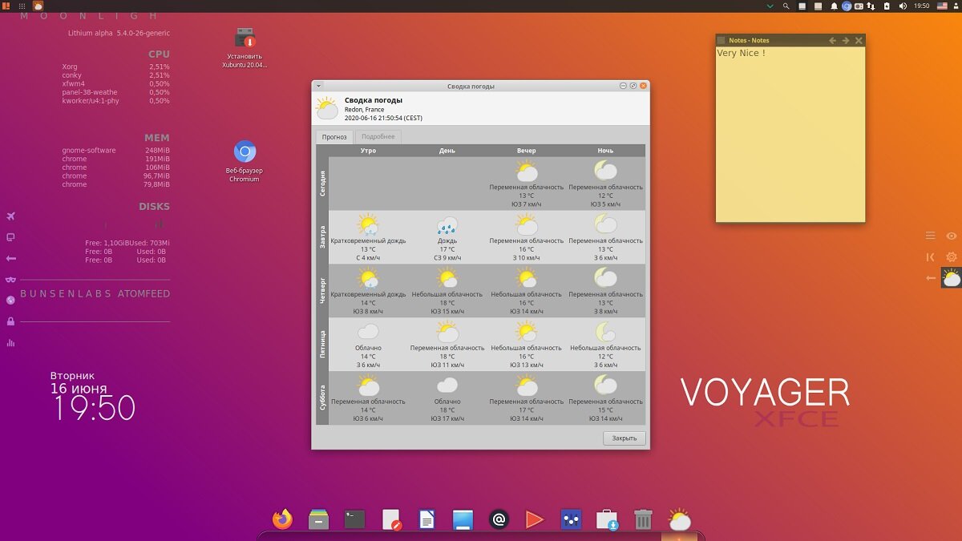Click the Xorg CPU process entry
Screen dimensions: 962x541
coord(115,67)
